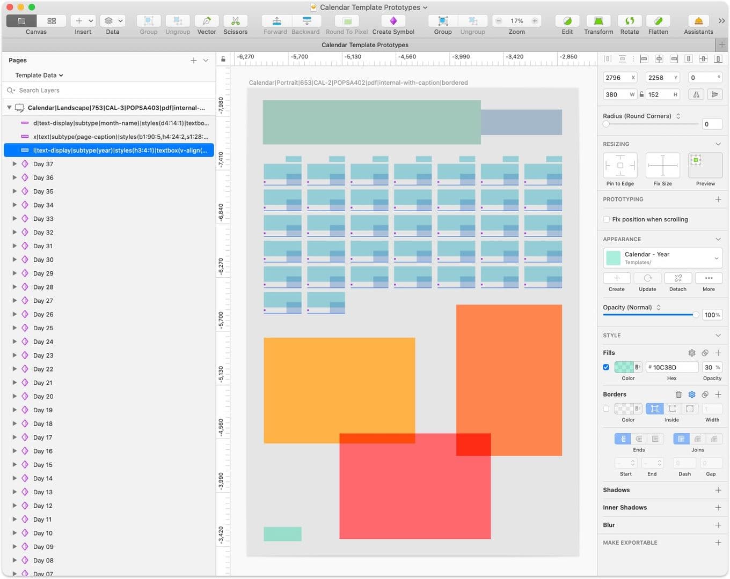Enable Fix position when scrolling
This screenshot has height=579, width=730.
[607, 219]
